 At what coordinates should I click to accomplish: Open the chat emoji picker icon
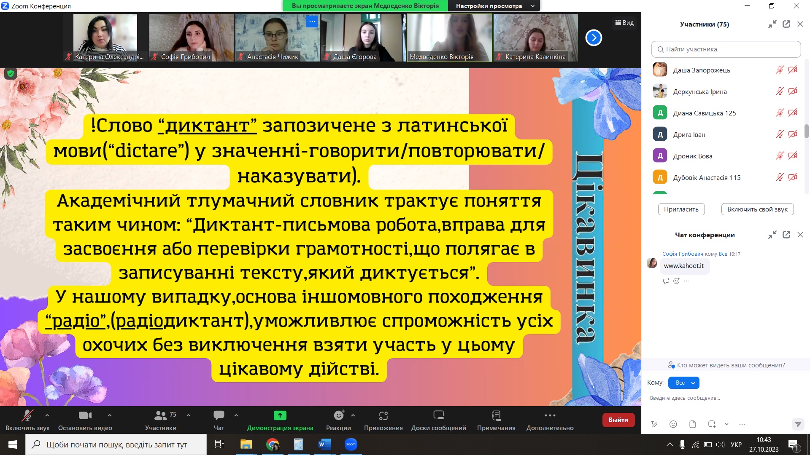click(673, 424)
